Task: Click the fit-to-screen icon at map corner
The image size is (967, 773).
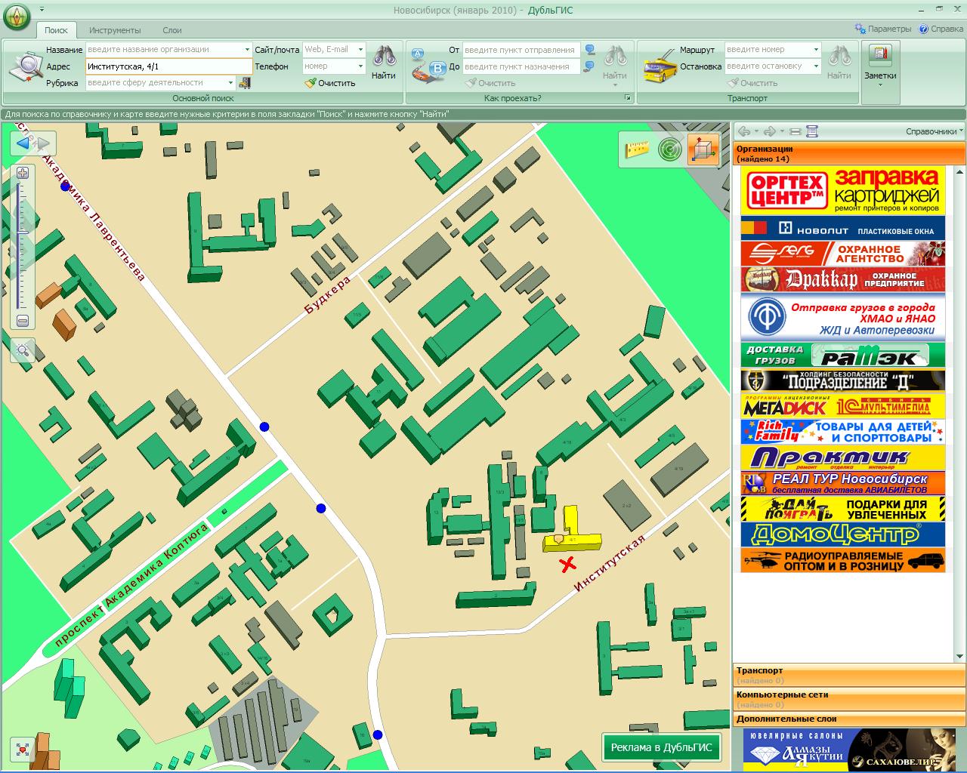Action: (23, 749)
